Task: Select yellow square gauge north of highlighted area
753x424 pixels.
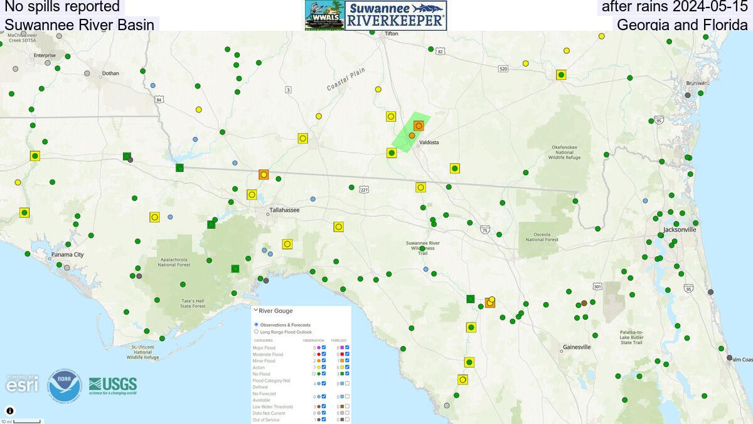Action: click(391, 116)
